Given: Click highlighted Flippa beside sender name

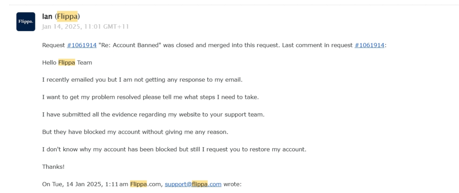Looking at the screenshot, I should (67, 17).
